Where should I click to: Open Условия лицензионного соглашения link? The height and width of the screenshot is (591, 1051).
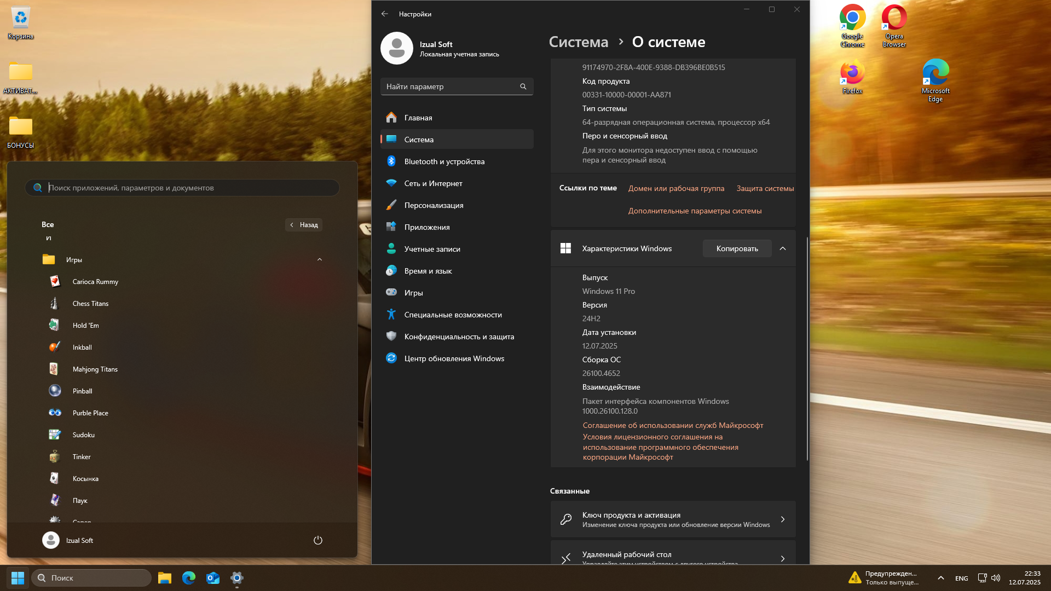coord(660,447)
